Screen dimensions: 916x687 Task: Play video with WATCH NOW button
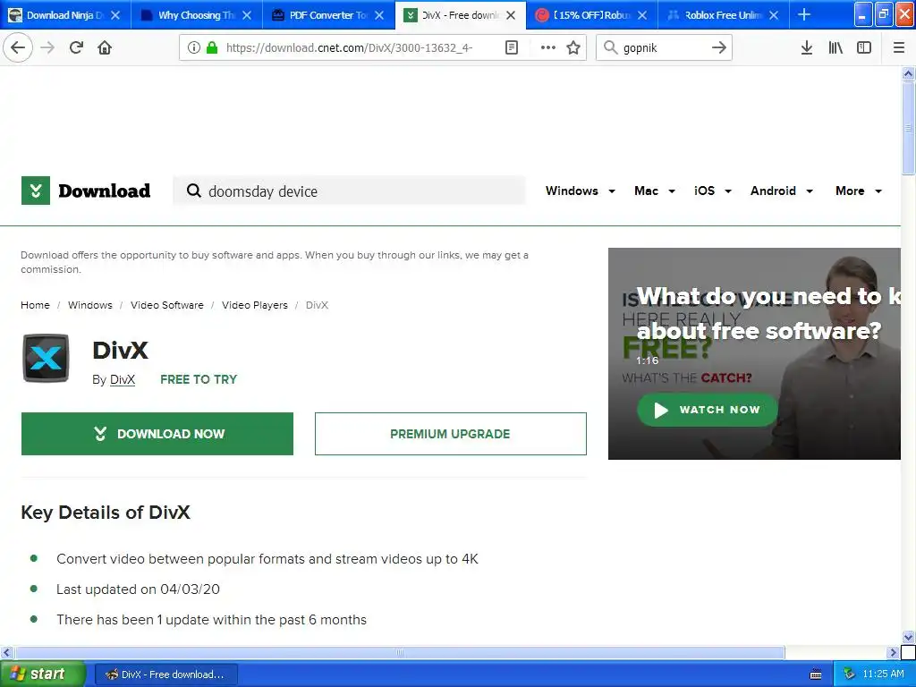click(708, 410)
